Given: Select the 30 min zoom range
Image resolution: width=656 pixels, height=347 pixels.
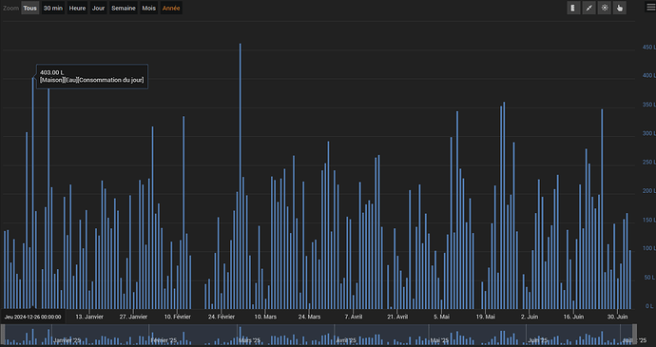Looking at the screenshot, I should pyautogui.click(x=53, y=8).
